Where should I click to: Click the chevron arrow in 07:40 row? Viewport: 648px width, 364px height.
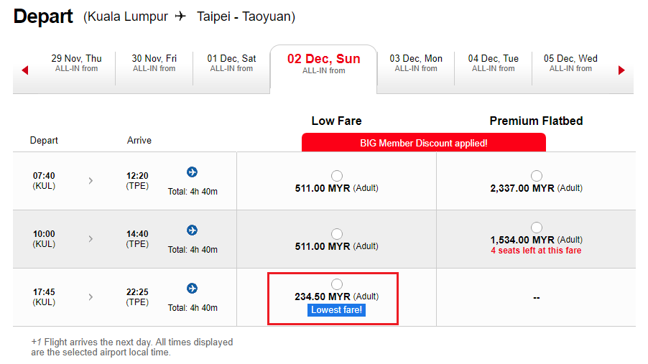[x=91, y=180]
